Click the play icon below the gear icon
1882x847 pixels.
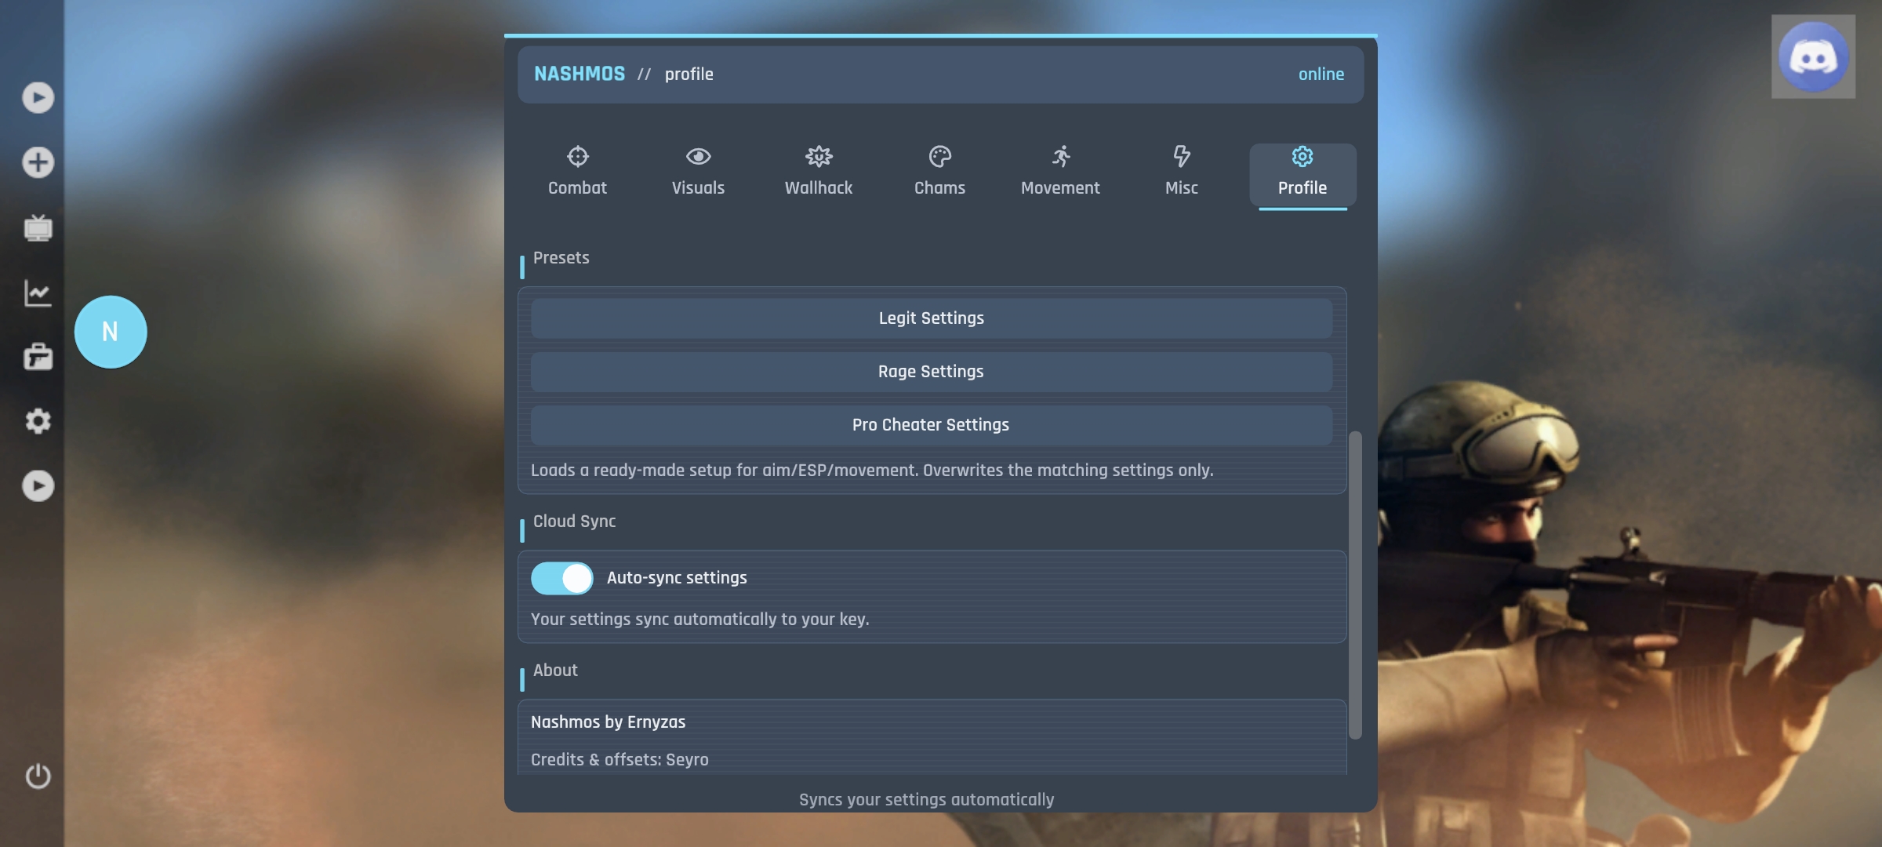coord(38,485)
